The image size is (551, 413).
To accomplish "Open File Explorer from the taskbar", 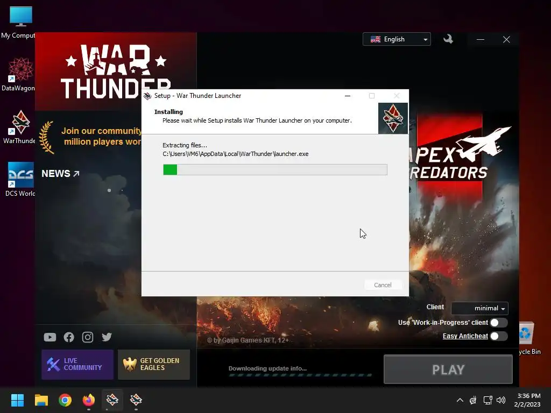I will [41, 400].
